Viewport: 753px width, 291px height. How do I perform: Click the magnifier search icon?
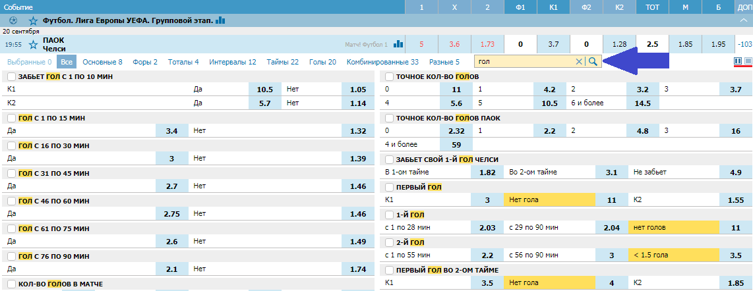(593, 61)
